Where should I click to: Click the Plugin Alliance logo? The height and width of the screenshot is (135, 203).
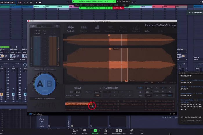pyautogui.click(x=35, y=114)
